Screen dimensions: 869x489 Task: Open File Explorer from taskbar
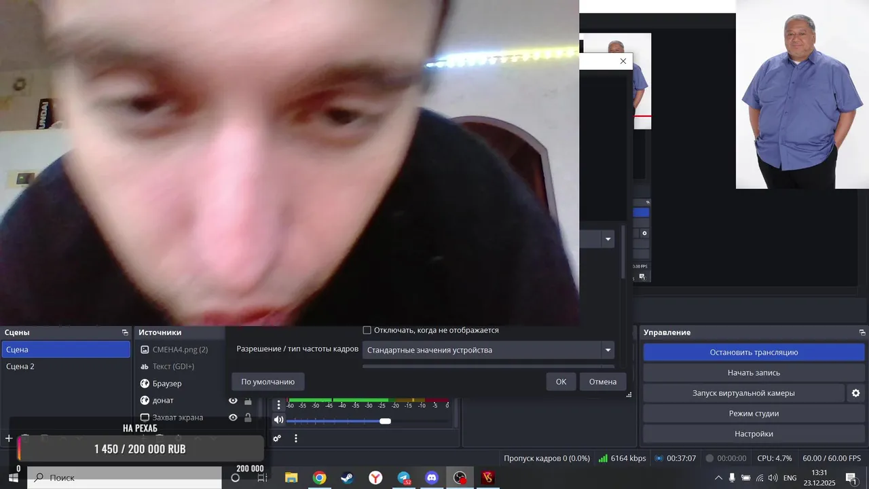(291, 478)
